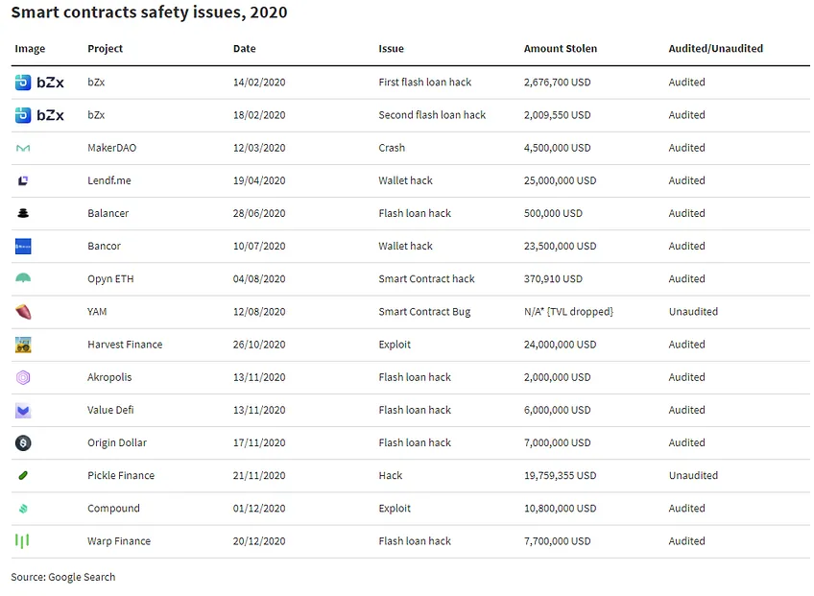Image resolution: width=814 pixels, height=596 pixels.
Task: Select the Pickle Finance Unaudited cell
Action: click(693, 476)
